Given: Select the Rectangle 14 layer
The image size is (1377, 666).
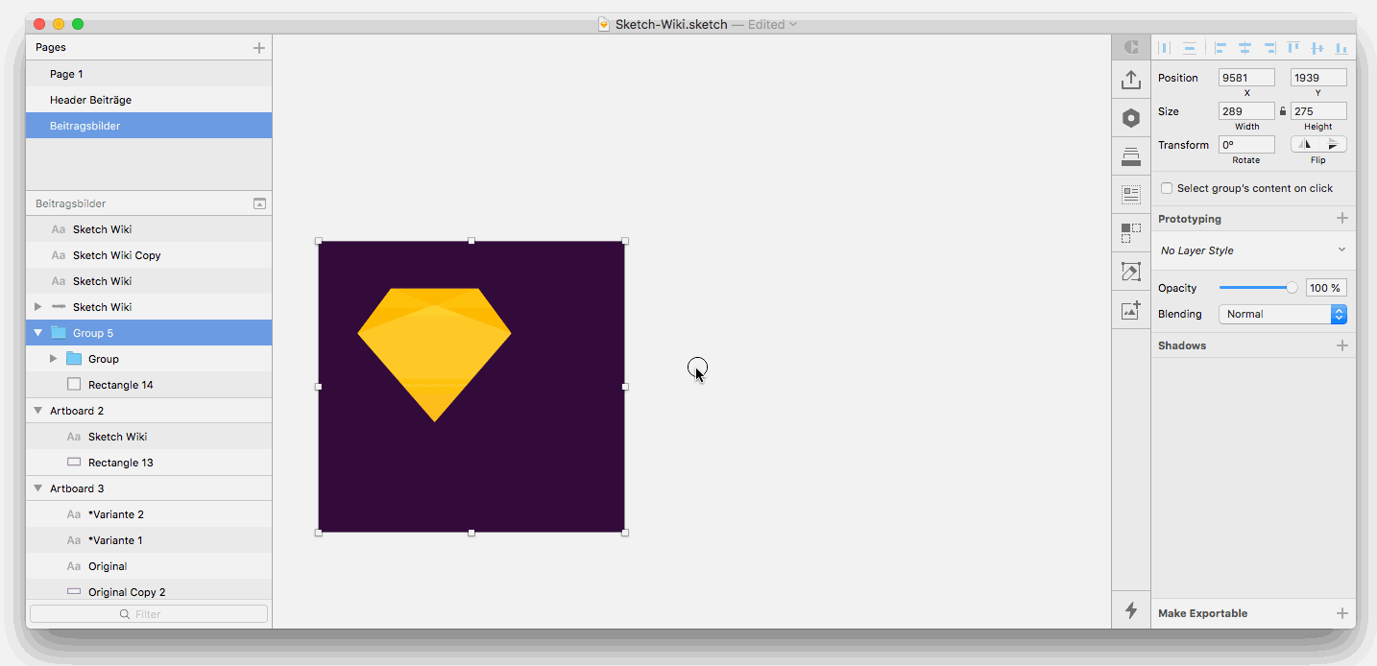Looking at the screenshot, I should 149,385.
